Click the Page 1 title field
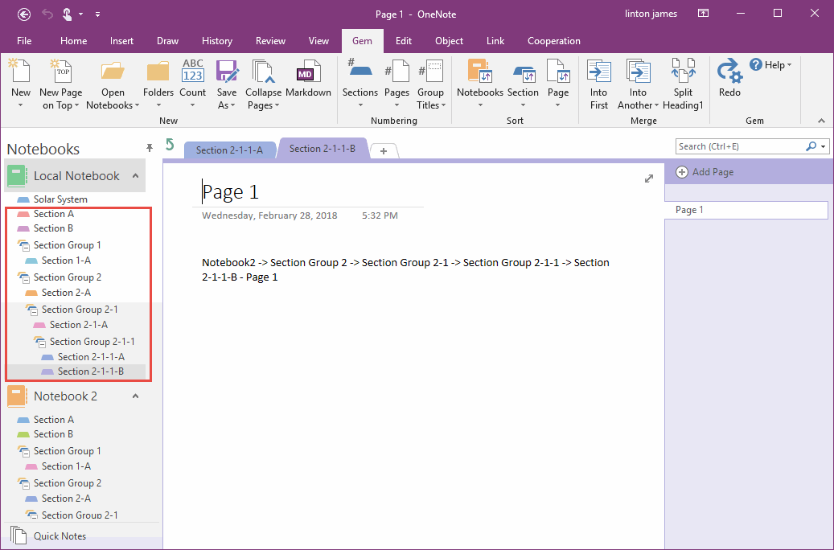This screenshot has height=550, width=834. coord(230,191)
